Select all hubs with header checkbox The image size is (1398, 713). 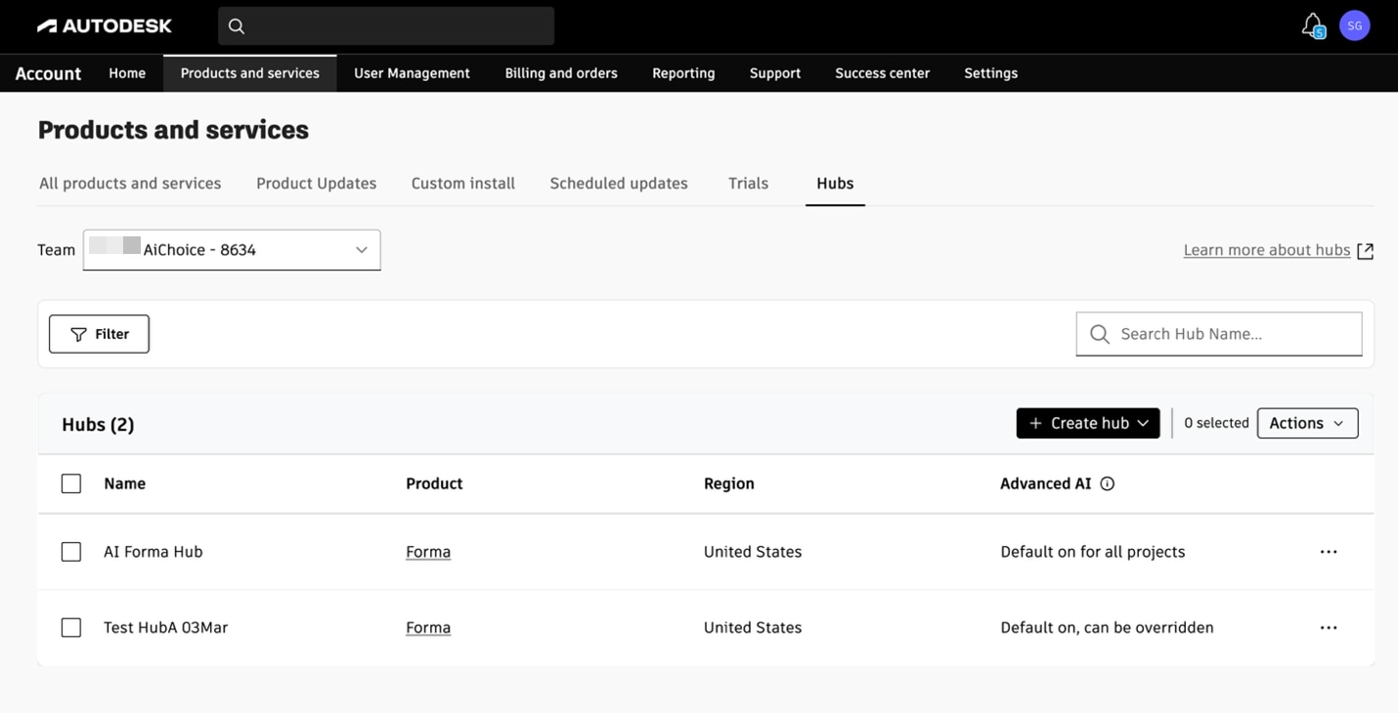[x=71, y=483]
